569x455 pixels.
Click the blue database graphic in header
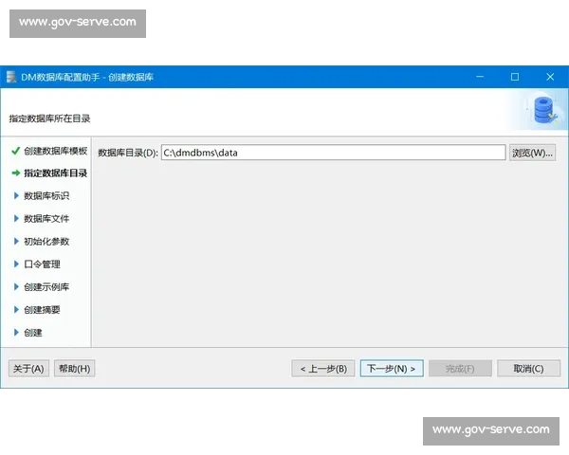(544, 110)
